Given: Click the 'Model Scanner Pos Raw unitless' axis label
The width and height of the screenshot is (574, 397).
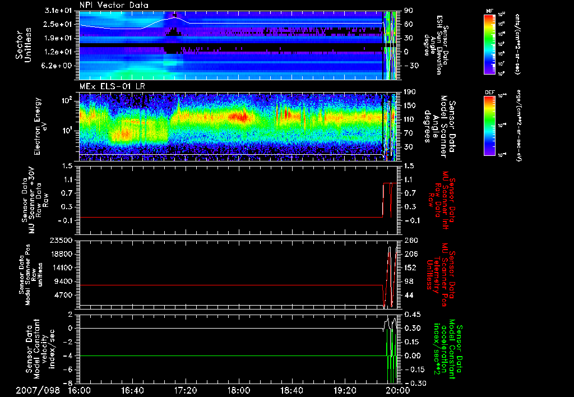Looking at the screenshot, I should coord(31,275).
